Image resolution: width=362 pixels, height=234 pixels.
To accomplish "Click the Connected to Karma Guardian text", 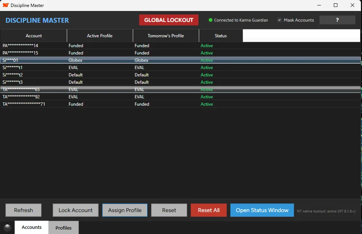I will pyautogui.click(x=241, y=20).
